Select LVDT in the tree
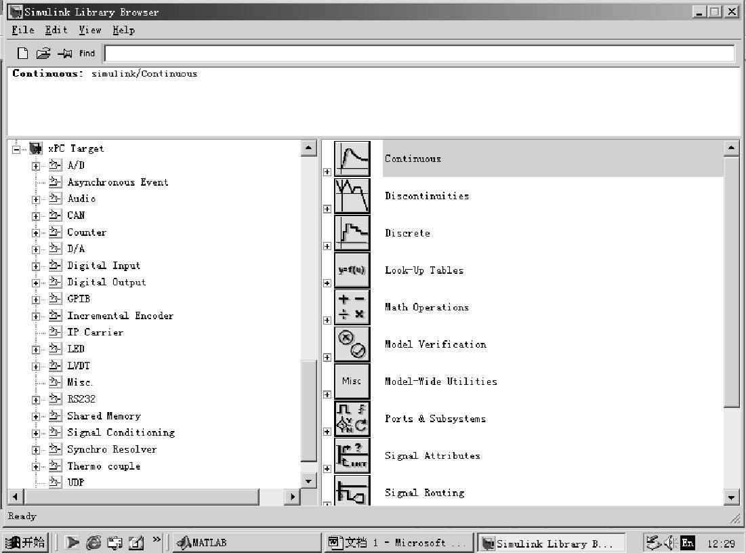The width and height of the screenshot is (746, 553). [79, 365]
